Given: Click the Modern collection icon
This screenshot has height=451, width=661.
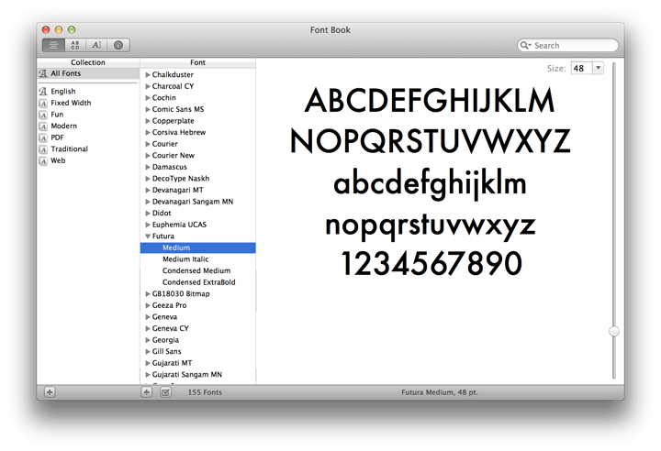Looking at the screenshot, I should [43, 126].
